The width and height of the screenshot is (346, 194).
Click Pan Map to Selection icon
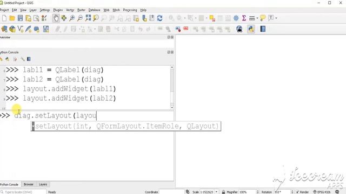point(64,18)
